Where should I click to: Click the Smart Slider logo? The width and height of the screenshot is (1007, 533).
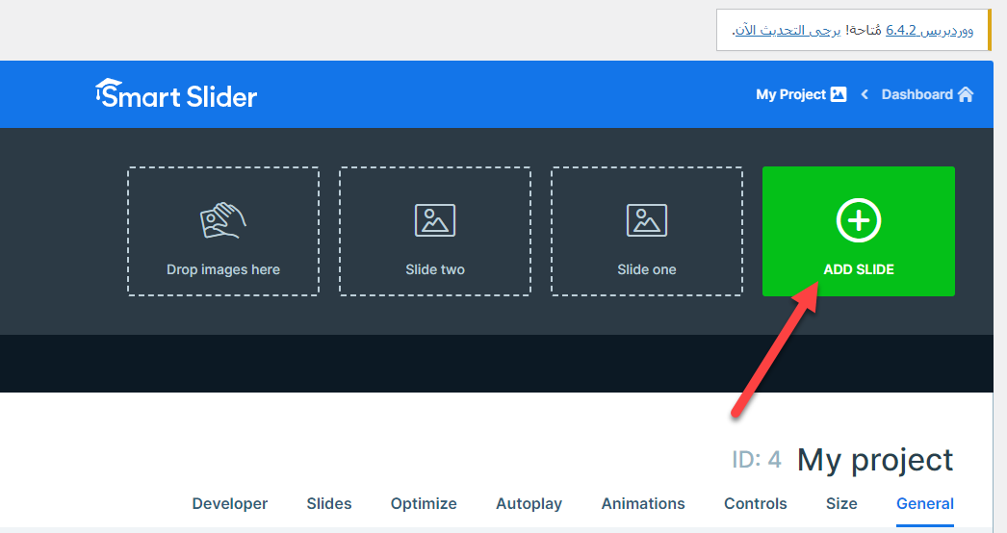click(176, 94)
